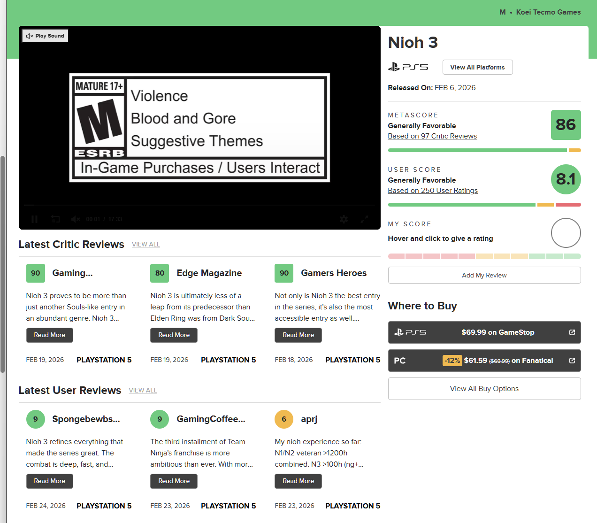Image resolution: width=597 pixels, height=523 pixels.
Task: Open View All Platforms dropdown
Action: point(477,67)
